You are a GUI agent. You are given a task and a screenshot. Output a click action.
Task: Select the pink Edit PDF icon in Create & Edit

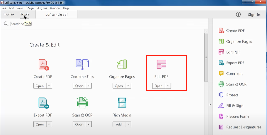[162, 64]
